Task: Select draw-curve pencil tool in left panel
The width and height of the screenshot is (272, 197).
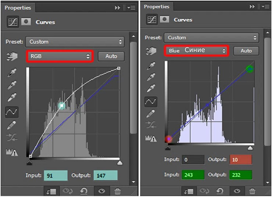Action: point(12,125)
